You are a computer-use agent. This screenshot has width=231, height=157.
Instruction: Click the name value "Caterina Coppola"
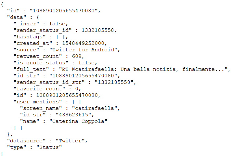78,121
